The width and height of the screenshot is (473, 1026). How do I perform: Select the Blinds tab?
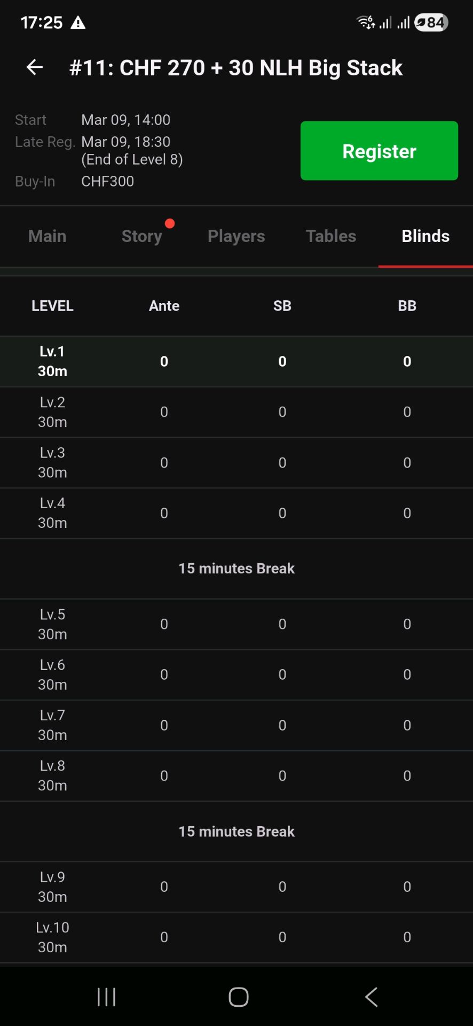pos(425,236)
